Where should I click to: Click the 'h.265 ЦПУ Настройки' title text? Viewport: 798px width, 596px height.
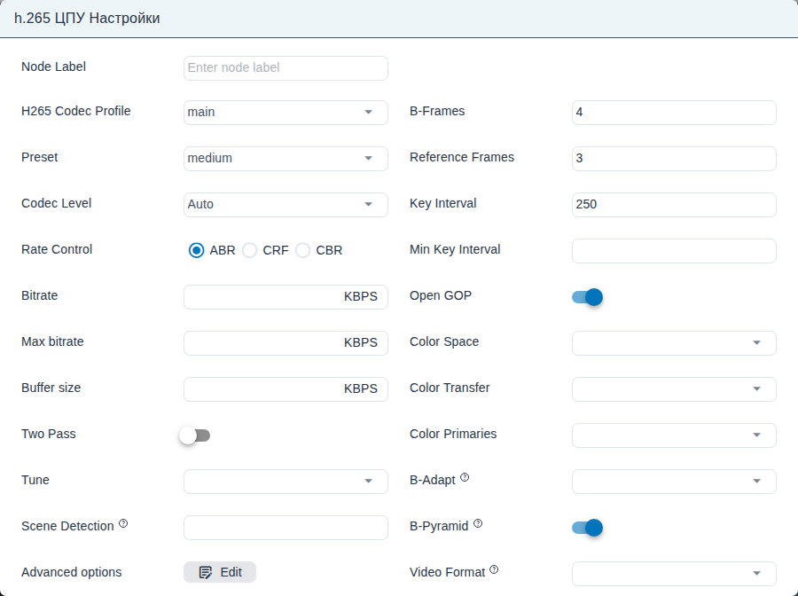[x=87, y=19]
